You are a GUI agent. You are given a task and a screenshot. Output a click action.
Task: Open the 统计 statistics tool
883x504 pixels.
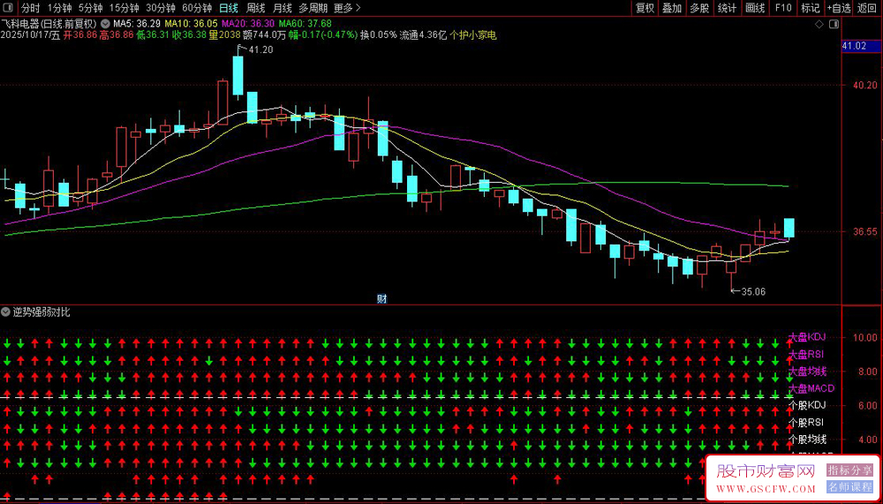click(x=727, y=8)
